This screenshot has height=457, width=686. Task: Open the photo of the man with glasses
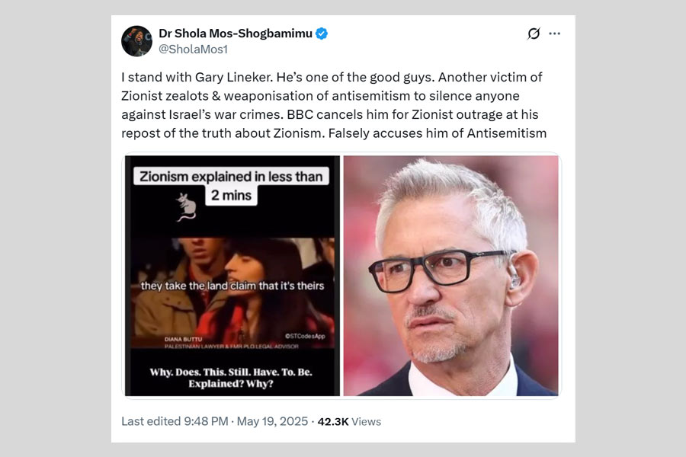tap(450, 276)
